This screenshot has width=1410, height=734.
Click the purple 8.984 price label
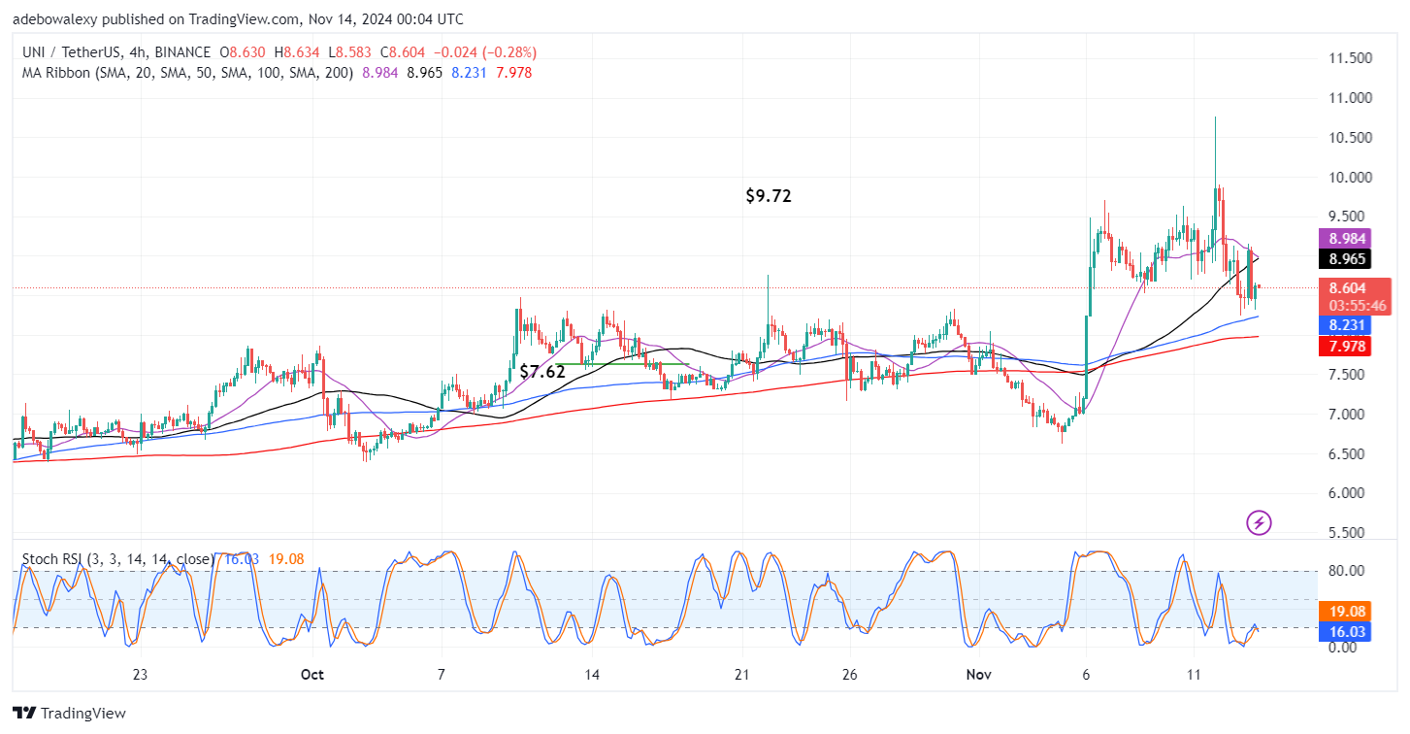pyautogui.click(x=1344, y=238)
